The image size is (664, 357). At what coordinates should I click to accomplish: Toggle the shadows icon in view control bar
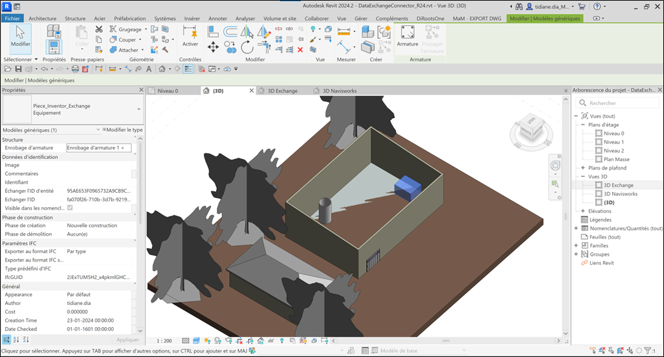pos(217,341)
